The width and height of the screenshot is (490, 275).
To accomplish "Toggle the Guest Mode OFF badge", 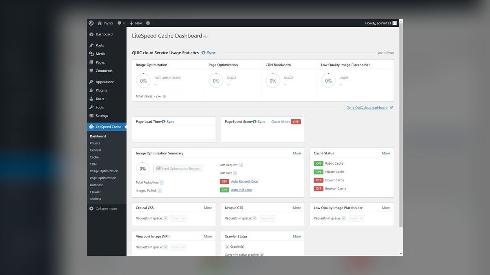I will click(296, 122).
